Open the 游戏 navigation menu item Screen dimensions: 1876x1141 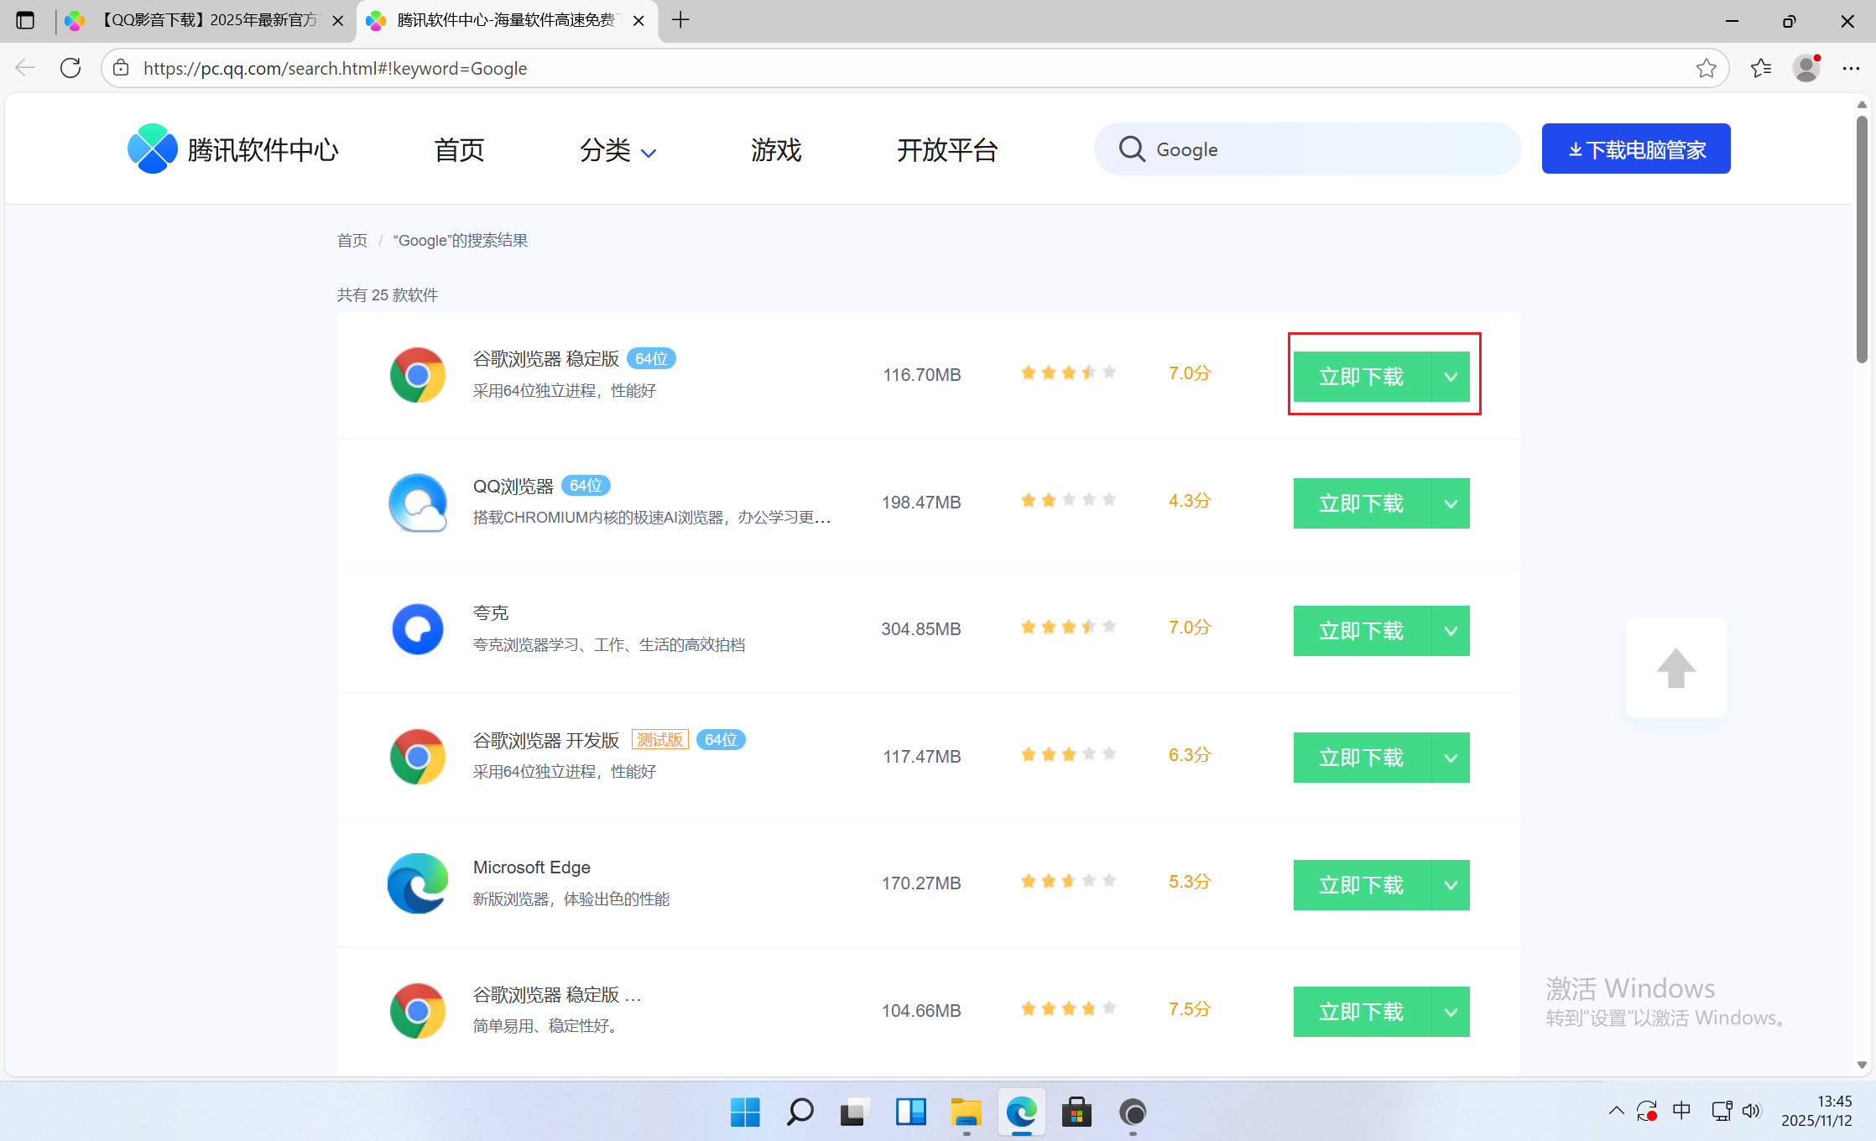click(x=776, y=150)
